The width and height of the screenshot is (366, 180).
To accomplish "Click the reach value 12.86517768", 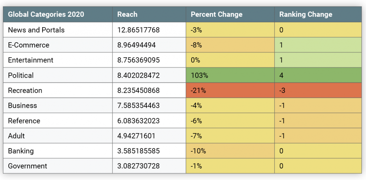I will click(138, 30).
